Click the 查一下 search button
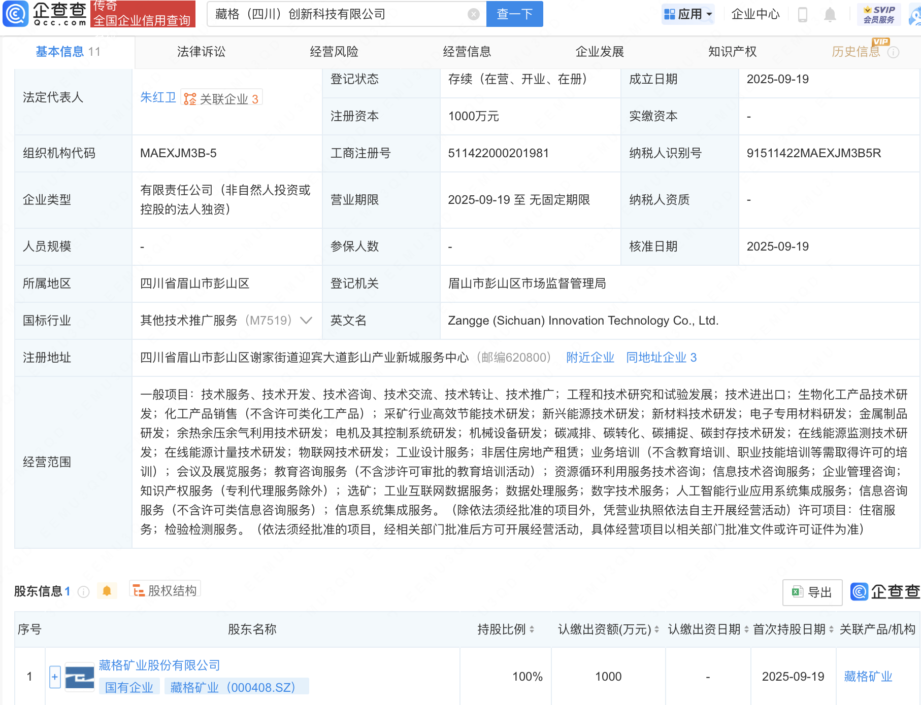Image resolution: width=921 pixels, height=705 pixels. tap(514, 14)
